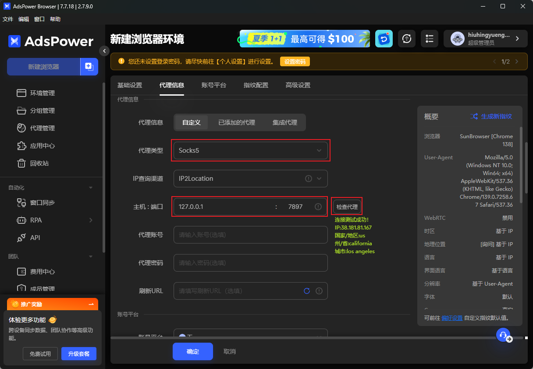Select 集成代理 option

pyautogui.click(x=285, y=122)
